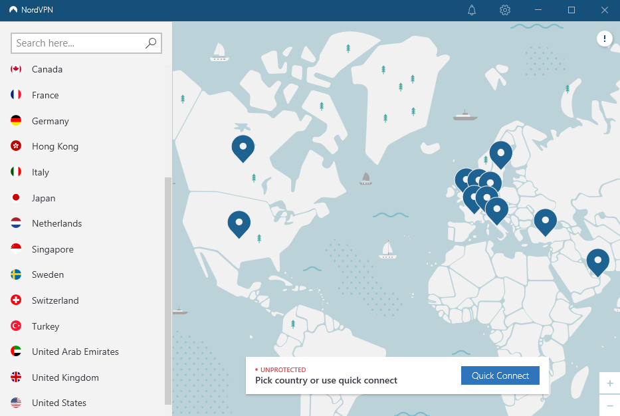Click the United States flag icon
The image size is (620, 416).
pos(16,403)
